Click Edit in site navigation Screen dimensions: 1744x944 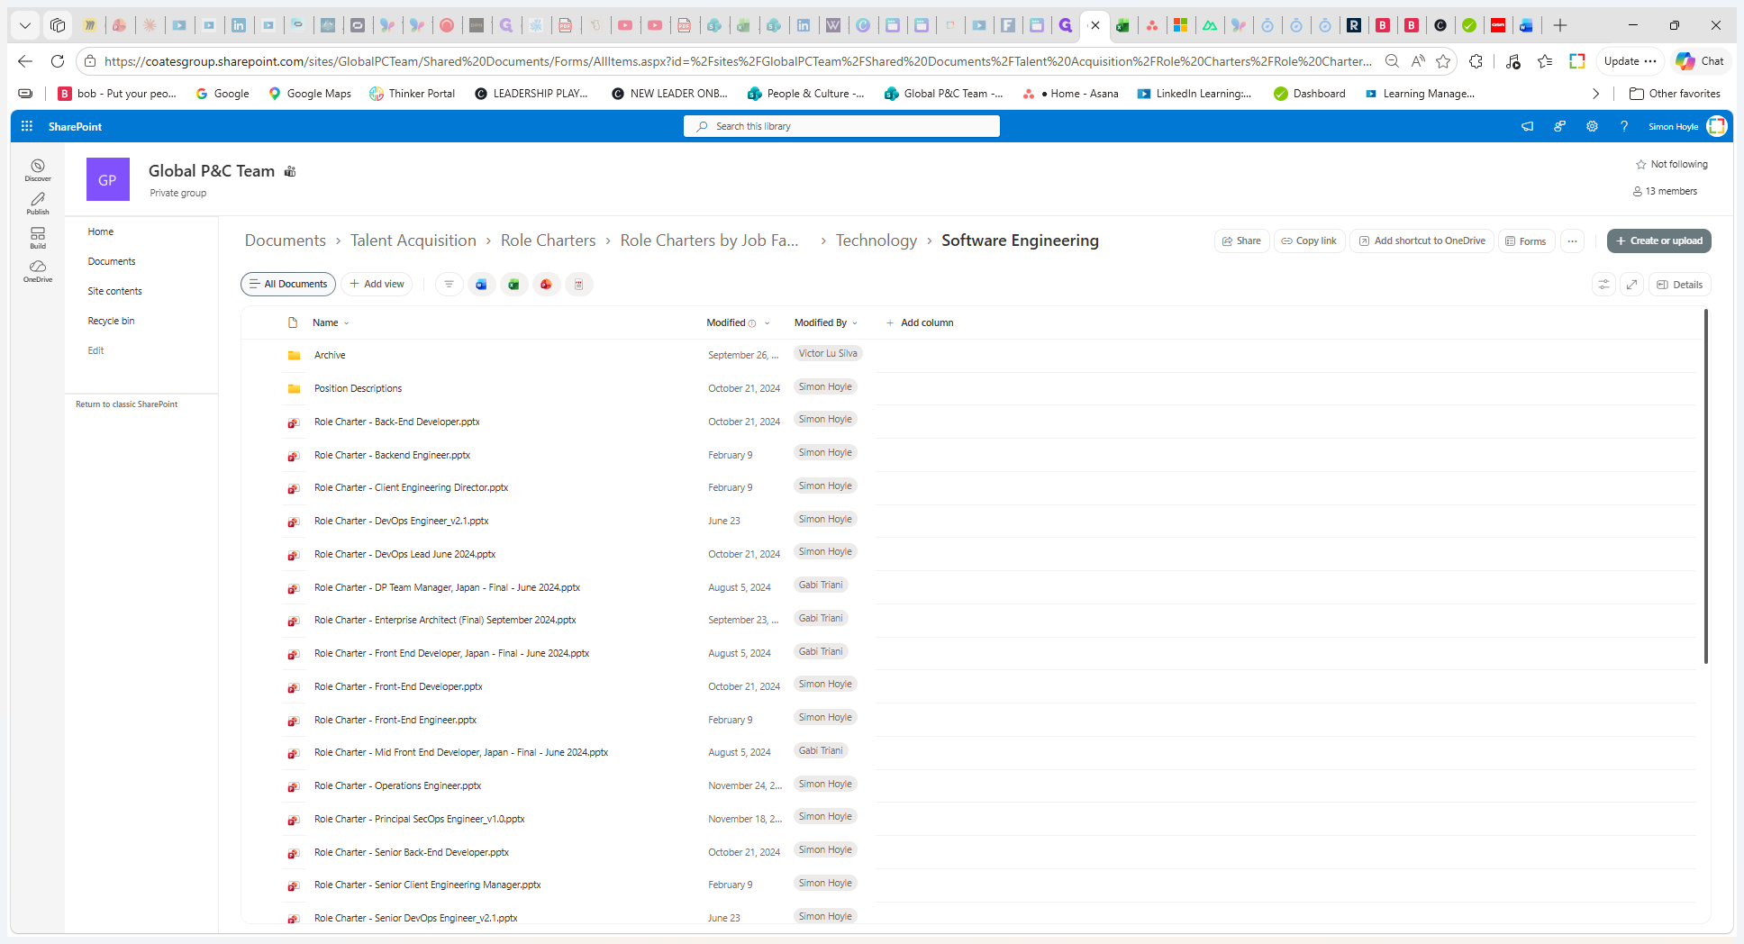95,350
